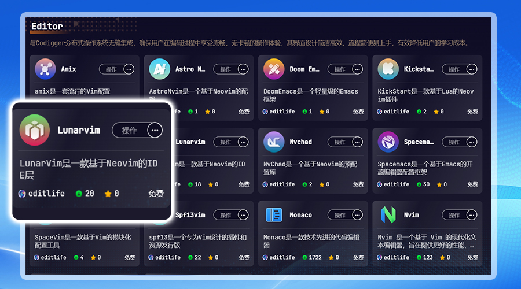521x289 pixels.
Task: Click the enlarged Lunarvim logo icon
Action: [35, 130]
